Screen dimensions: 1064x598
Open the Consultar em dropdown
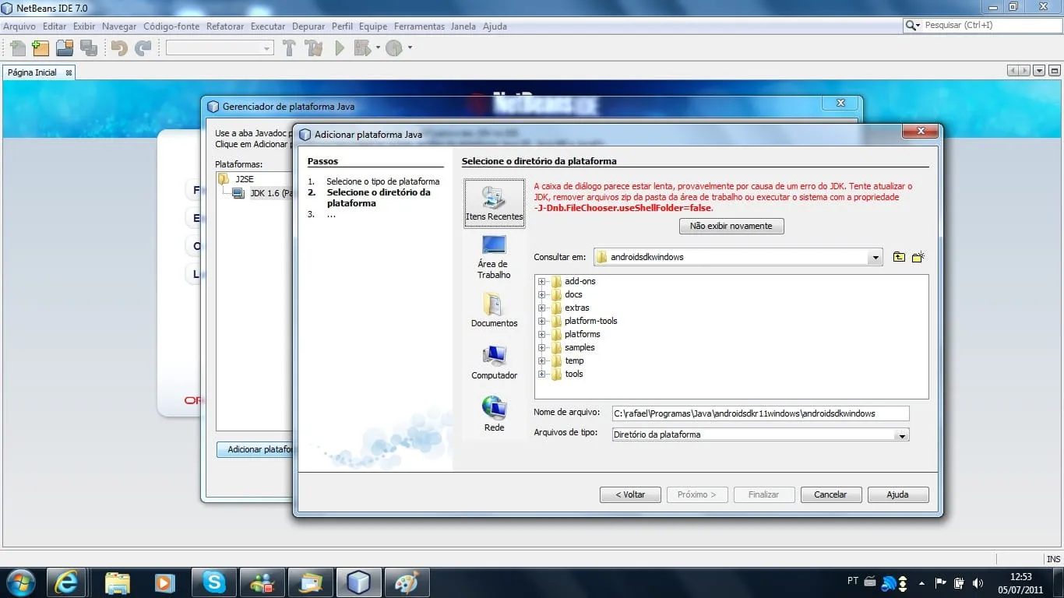[876, 257]
